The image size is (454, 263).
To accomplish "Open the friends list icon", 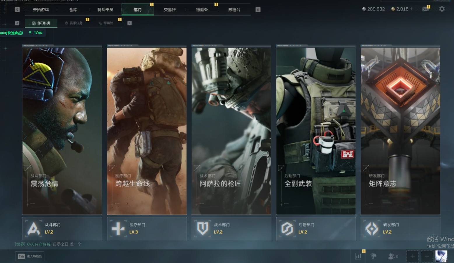I will 391,256.
